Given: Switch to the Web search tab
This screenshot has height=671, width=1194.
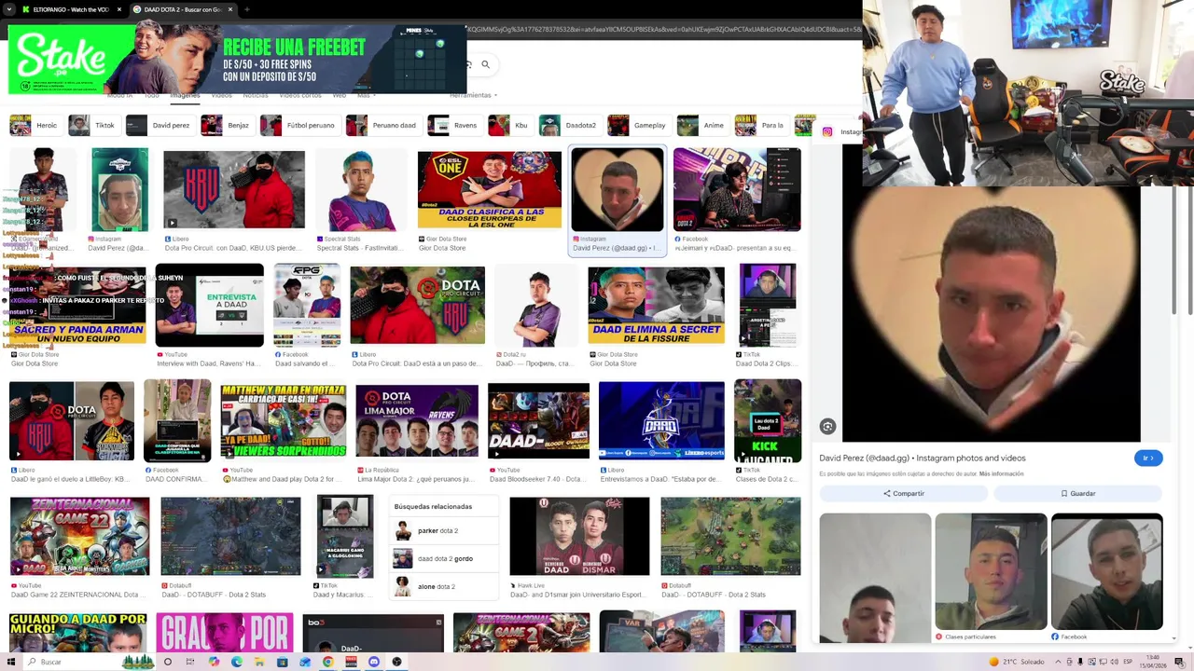Looking at the screenshot, I should click(340, 95).
